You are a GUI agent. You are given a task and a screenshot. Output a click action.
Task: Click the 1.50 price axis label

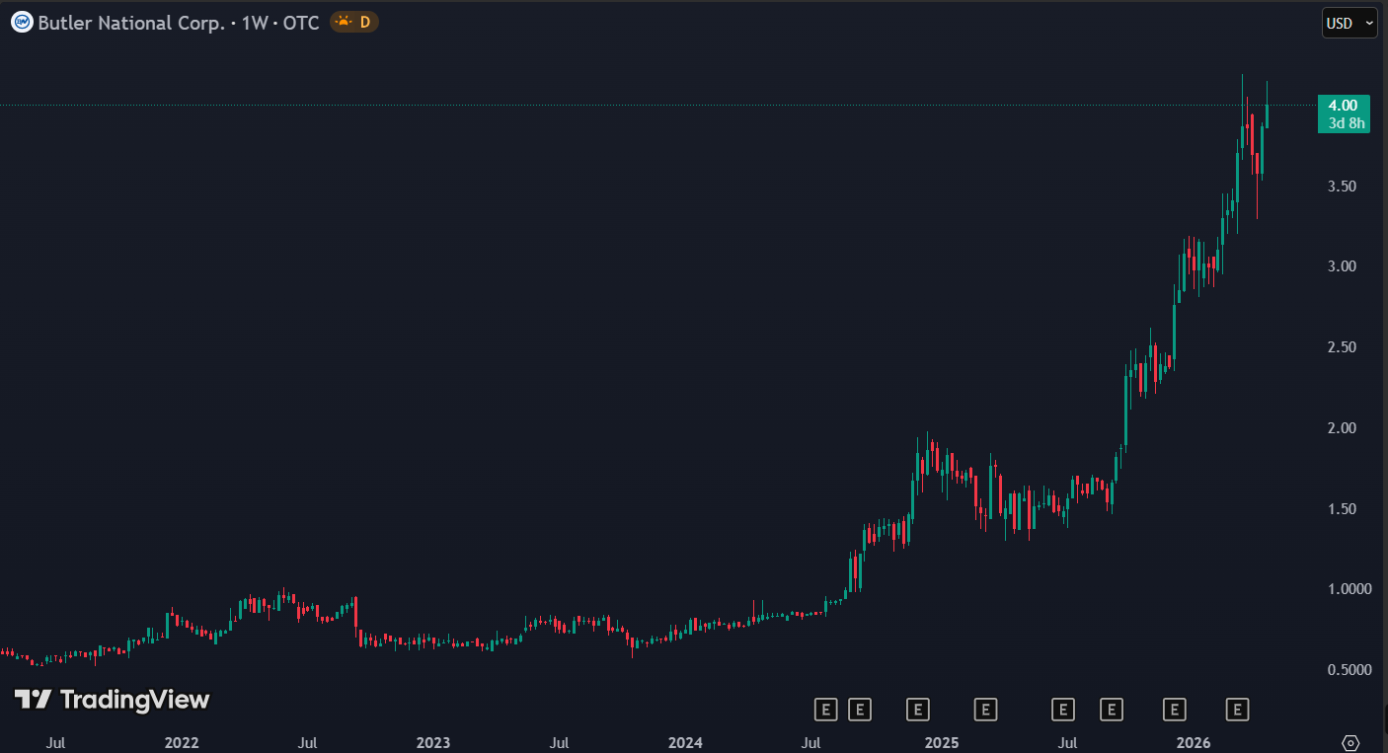click(1343, 509)
